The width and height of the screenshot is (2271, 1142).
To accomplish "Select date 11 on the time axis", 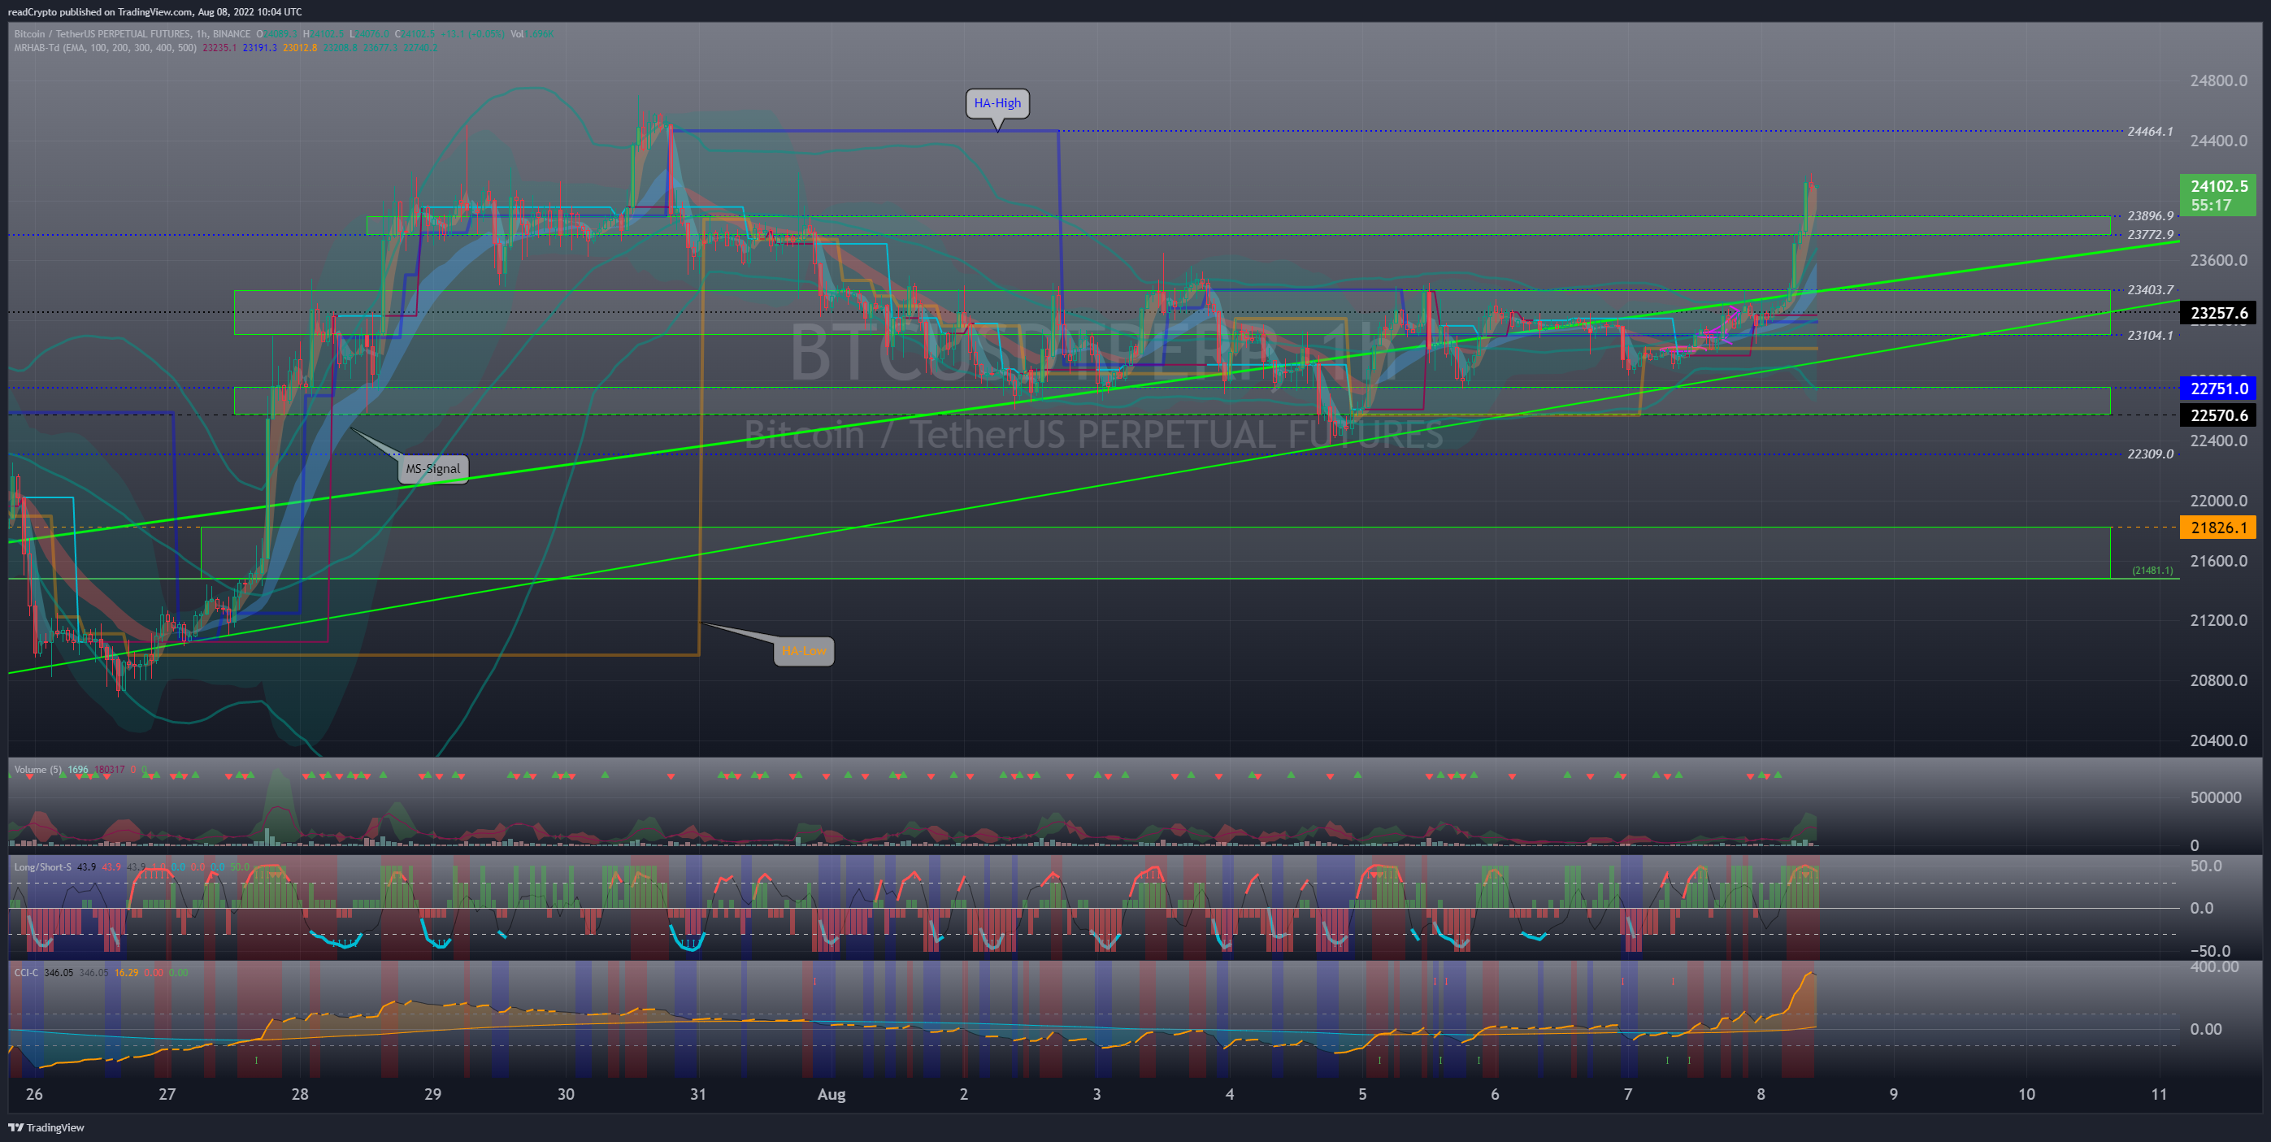I will pyautogui.click(x=2159, y=1094).
